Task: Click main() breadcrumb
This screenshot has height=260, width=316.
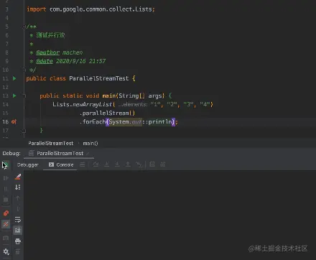Action: (x=90, y=143)
